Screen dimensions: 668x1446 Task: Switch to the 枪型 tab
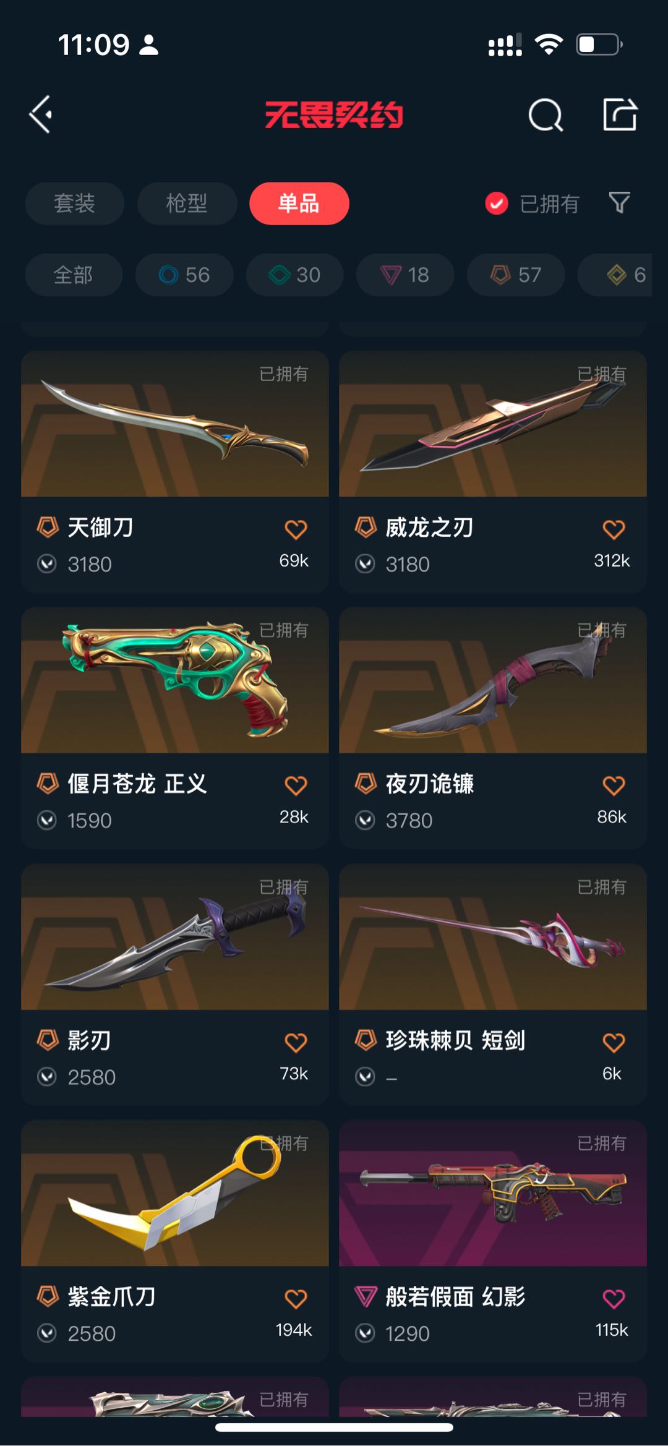187,203
